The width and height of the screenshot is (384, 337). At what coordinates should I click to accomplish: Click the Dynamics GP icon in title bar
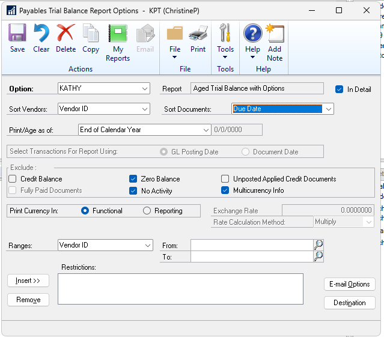point(11,11)
